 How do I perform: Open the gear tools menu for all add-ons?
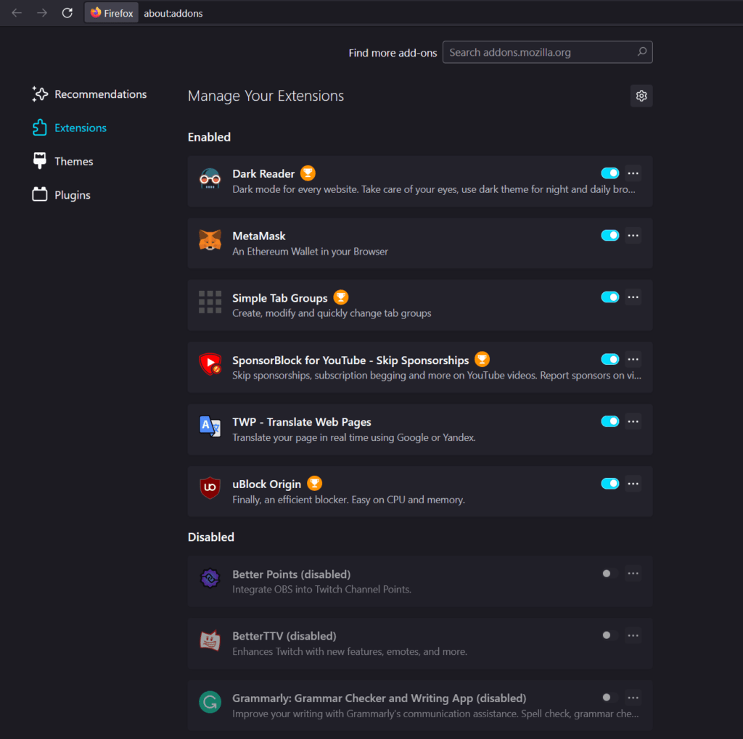[x=641, y=96]
